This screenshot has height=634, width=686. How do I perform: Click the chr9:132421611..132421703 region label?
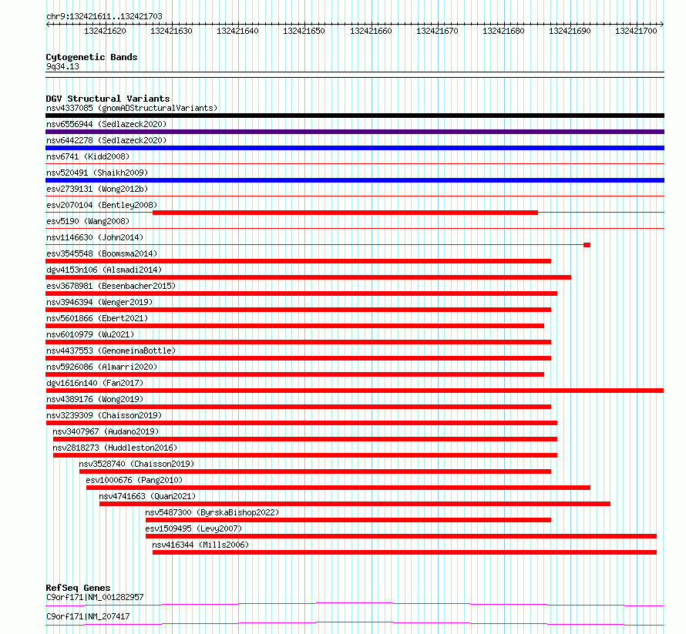pyautogui.click(x=104, y=17)
